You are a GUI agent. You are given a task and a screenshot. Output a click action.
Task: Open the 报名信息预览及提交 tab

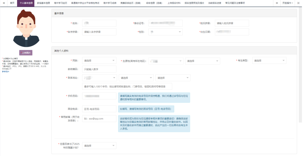194,3
